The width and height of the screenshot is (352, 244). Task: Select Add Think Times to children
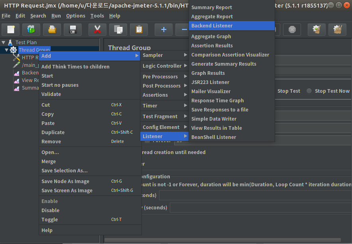pyautogui.click(x=90, y=67)
